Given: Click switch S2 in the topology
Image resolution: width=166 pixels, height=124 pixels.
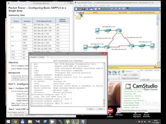Looking at the screenshot, I should [x=108, y=31].
